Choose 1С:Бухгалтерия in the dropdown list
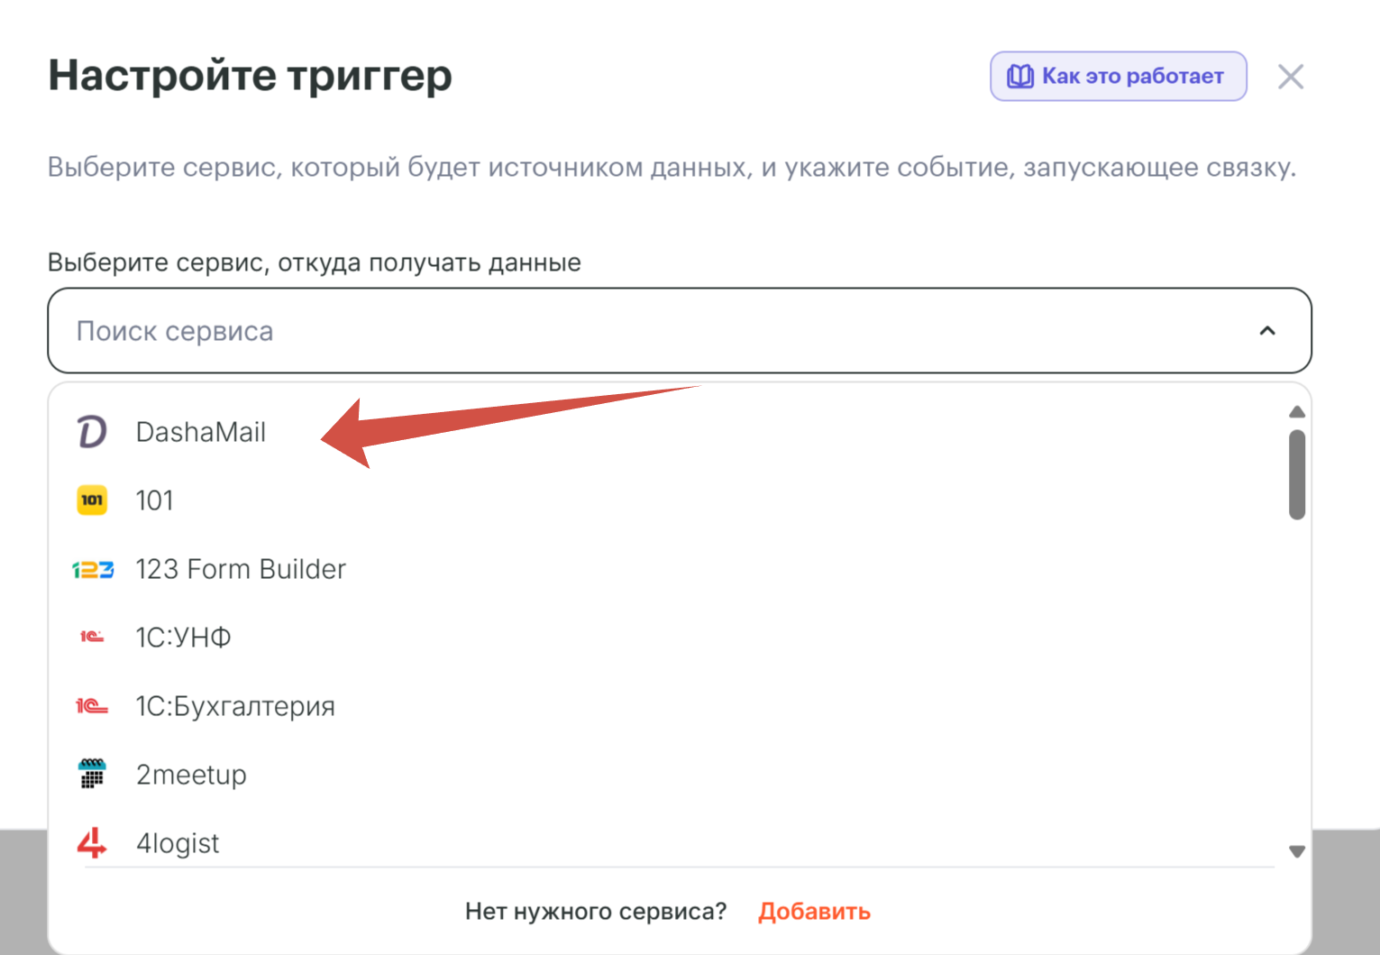The image size is (1380, 955). click(x=235, y=706)
